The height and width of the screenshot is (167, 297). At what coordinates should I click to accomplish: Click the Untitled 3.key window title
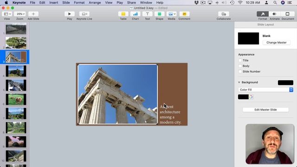[143, 8]
